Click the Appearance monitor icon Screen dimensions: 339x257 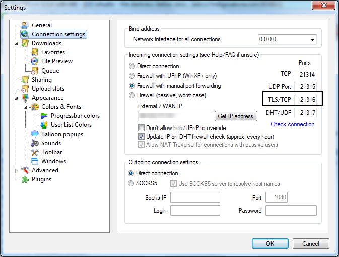click(x=25, y=98)
